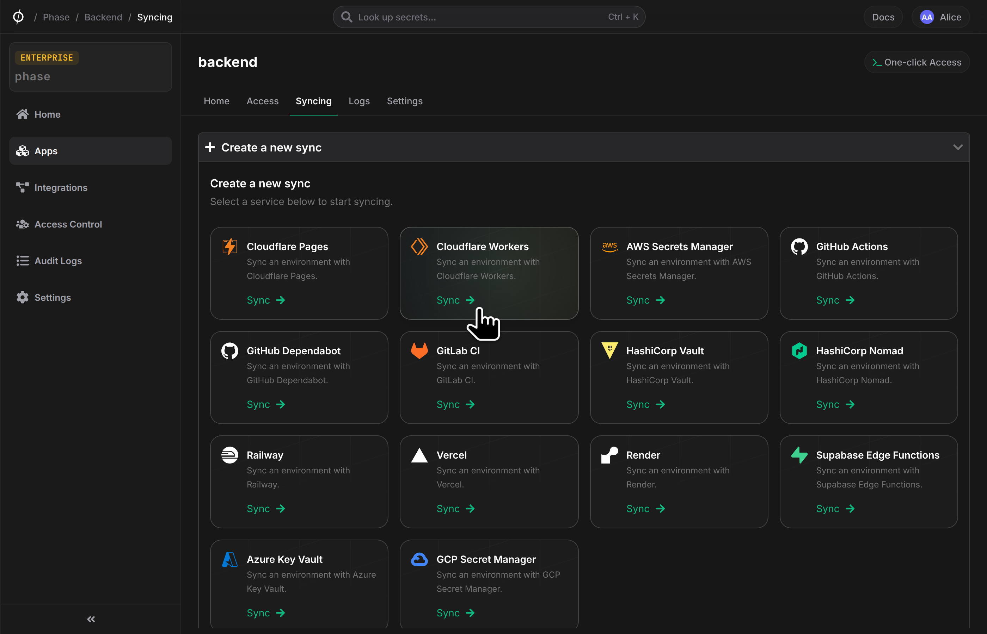Focus the Look up secrets search field
The height and width of the screenshot is (634, 987).
(x=489, y=17)
